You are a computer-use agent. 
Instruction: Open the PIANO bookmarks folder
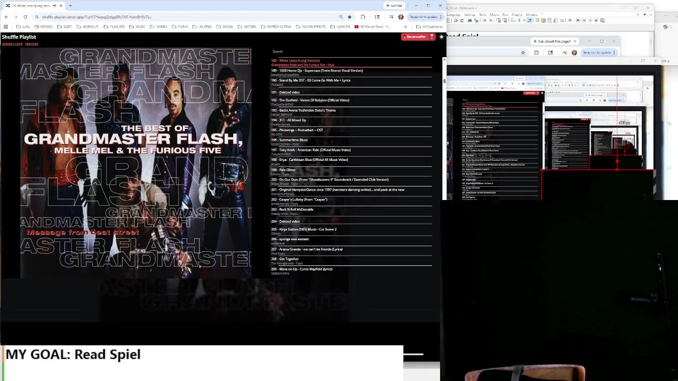(180, 26)
